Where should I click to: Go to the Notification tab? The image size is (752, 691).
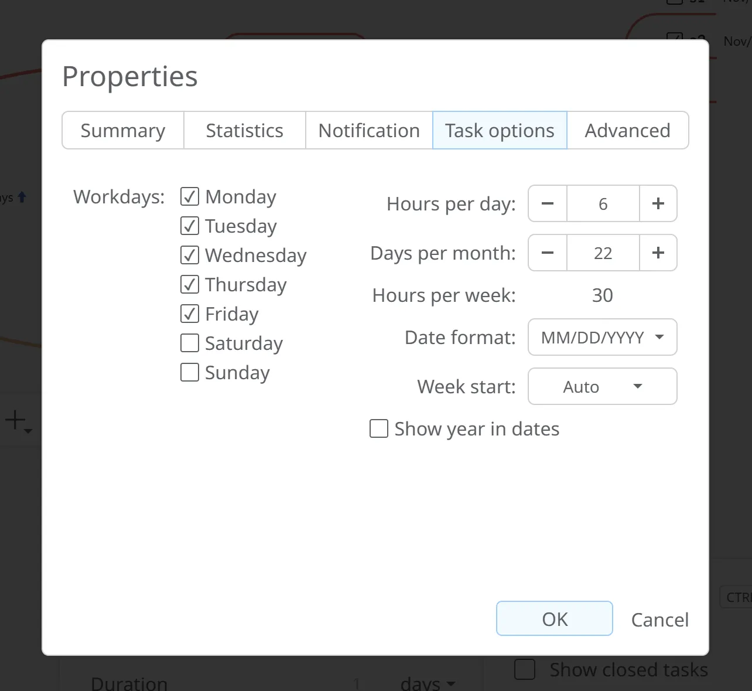(369, 131)
